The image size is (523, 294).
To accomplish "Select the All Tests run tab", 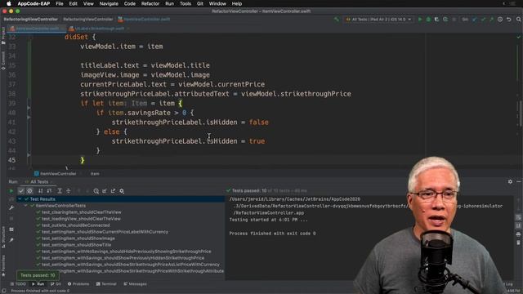I will click(39, 182).
